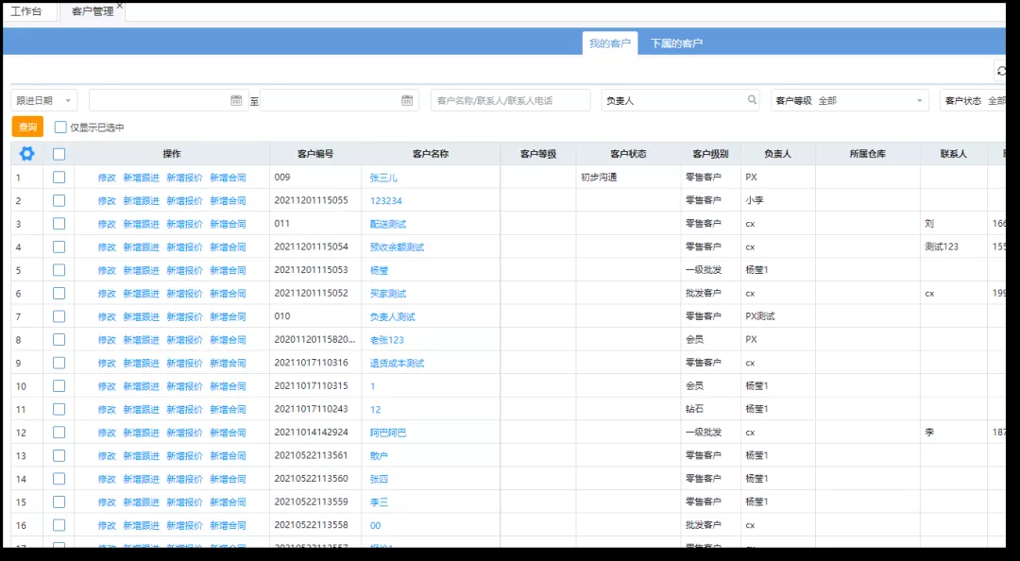Click the refresh icon at top right
The width and height of the screenshot is (1020, 561).
(x=1000, y=70)
